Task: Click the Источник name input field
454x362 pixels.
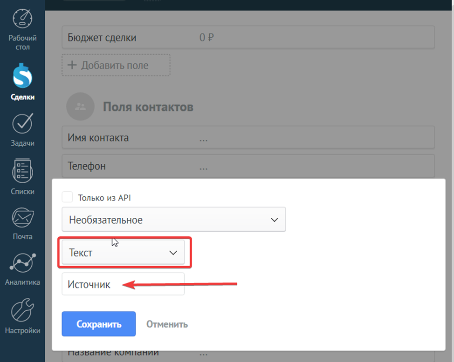Action: [x=123, y=284]
